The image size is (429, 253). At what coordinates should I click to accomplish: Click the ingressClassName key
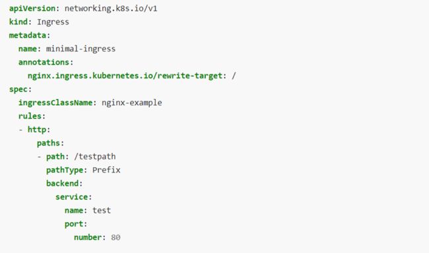point(55,103)
